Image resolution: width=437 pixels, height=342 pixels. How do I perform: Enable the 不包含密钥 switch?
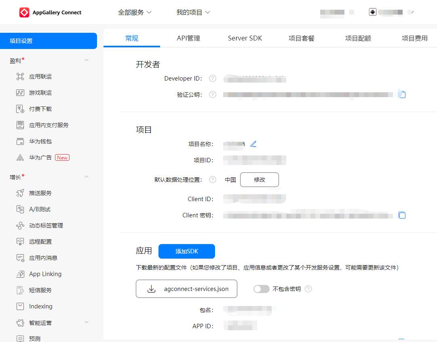point(262,289)
